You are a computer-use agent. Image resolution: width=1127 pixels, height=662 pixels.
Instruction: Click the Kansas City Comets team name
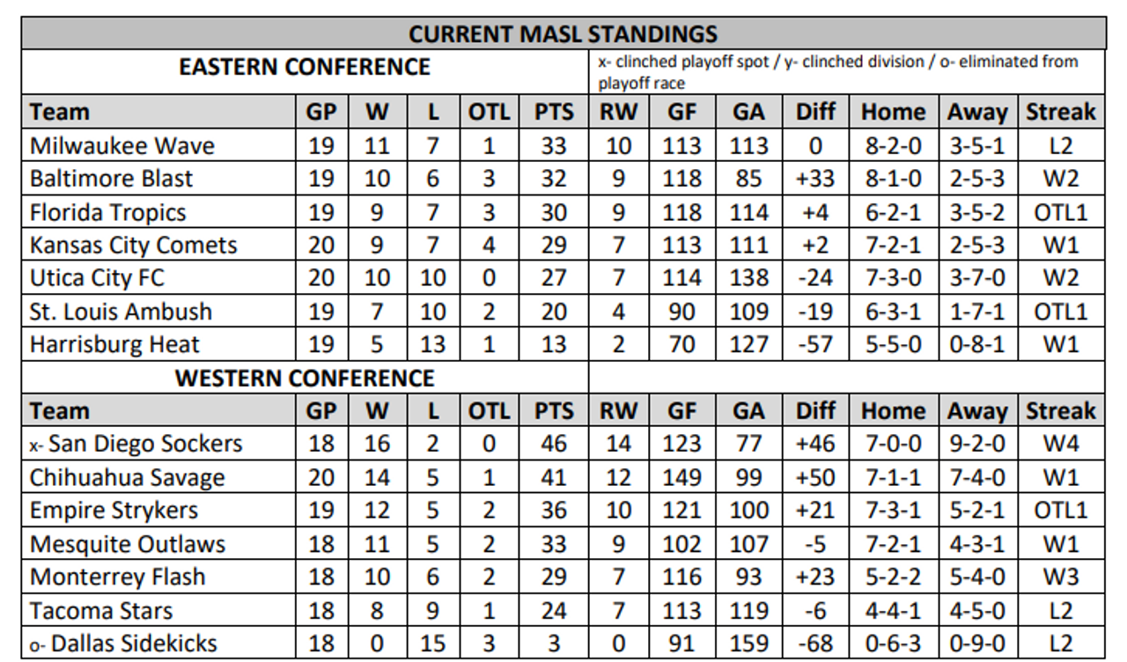[x=134, y=245]
